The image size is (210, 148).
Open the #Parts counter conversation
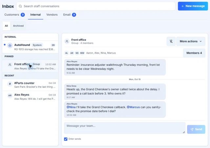pos(30,85)
